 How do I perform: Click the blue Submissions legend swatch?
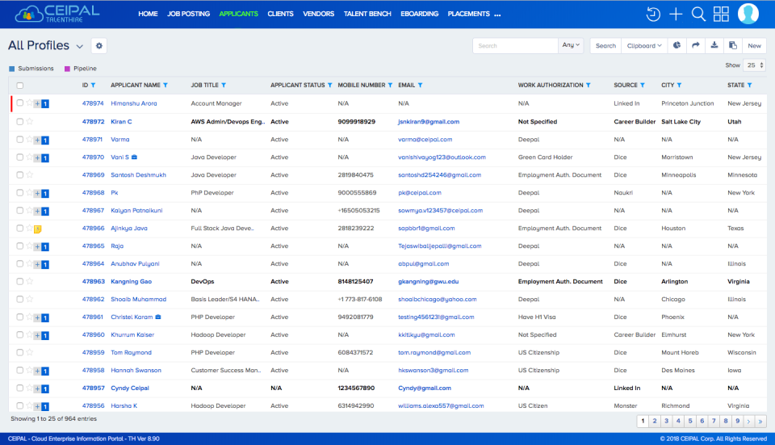click(12, 69)
